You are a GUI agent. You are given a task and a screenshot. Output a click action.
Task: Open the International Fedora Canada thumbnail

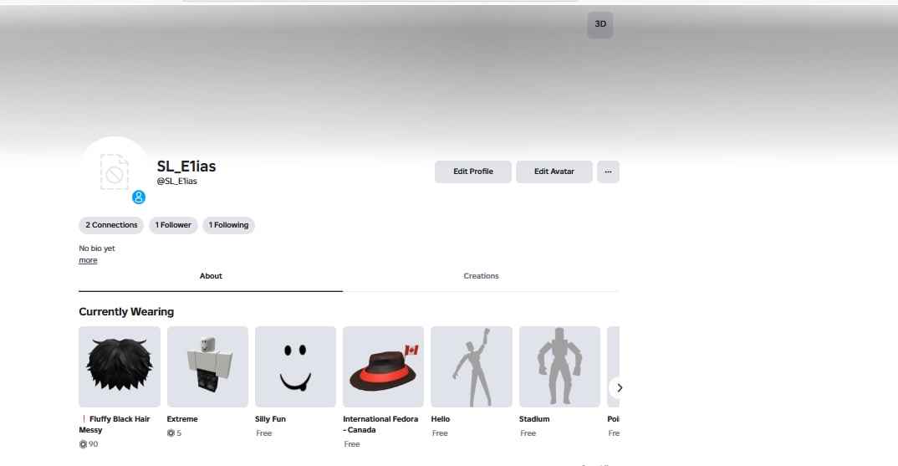[383, 366]
